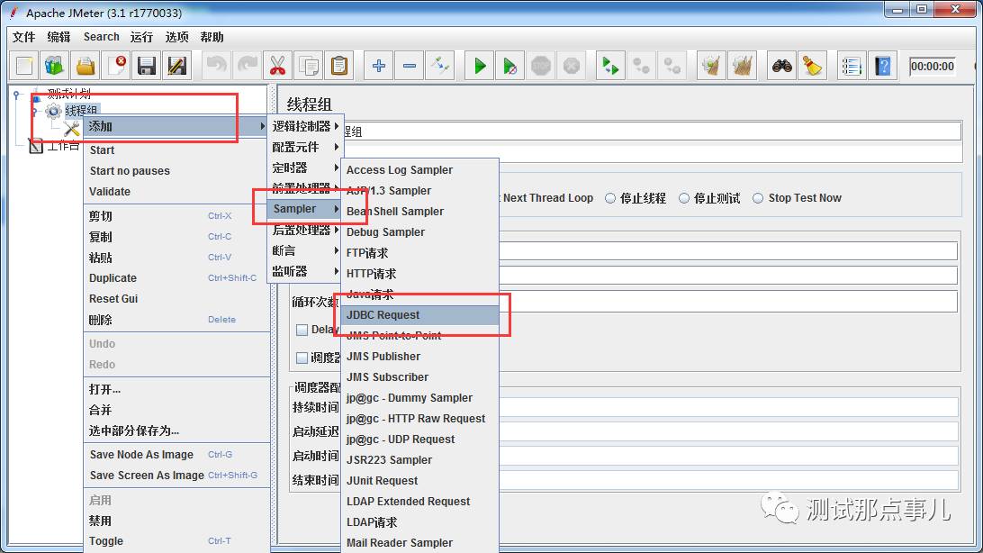This screenshot has height=553, width=983.
Task: Expand the 断言 submenu
Action: click(x=304, y=250)
